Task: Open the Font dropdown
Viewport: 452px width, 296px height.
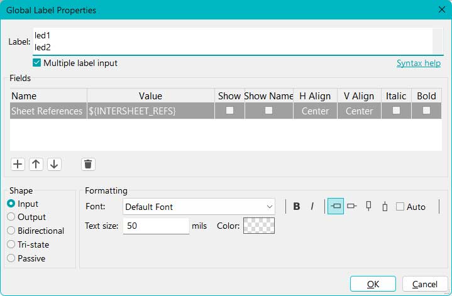Action: tap(199, 207)
